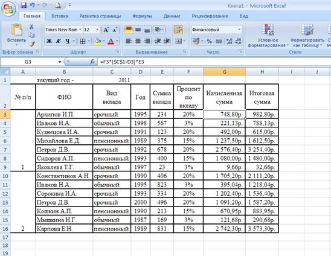Open number format dropdown Финансовый
331x256 pixels.
pos(239,30)
